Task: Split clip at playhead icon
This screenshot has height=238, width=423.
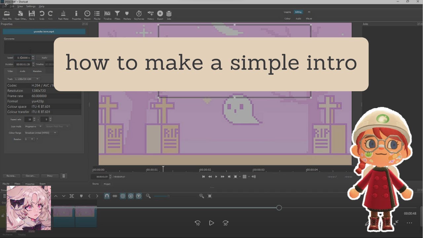Action: pyautogui.click(x=72, y=196)
